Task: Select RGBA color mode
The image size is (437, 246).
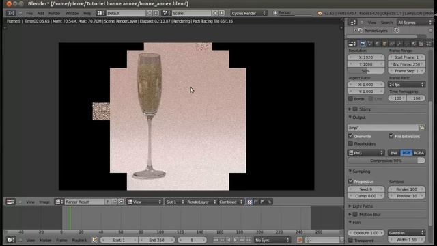Action: (x=419, y=153)
